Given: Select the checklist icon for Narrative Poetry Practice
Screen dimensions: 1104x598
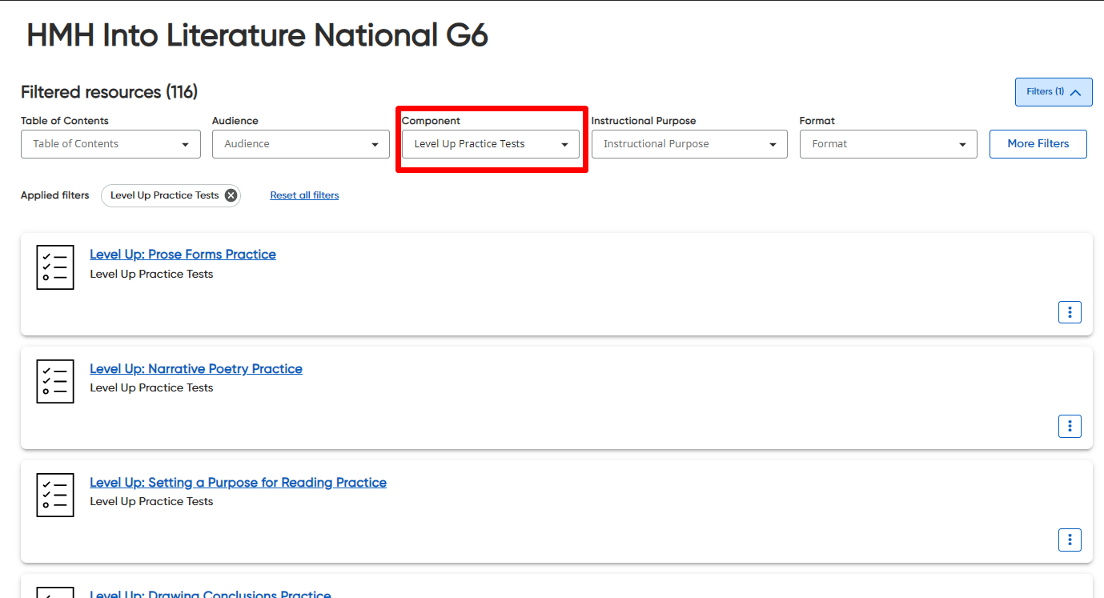Looking at the screenshot, I should click(x=54, y=381).
